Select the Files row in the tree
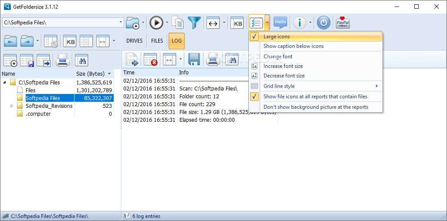Viewport: 447px width, 221px height. pyautogui.click(x=30, y=90)
